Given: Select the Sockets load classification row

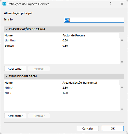Looking at the screenshot, I should point(62,46).
